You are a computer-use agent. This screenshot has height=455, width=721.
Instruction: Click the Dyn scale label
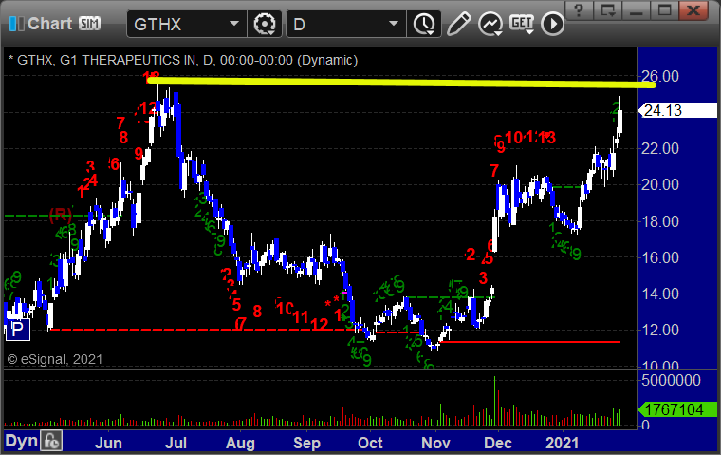[21, 441]
